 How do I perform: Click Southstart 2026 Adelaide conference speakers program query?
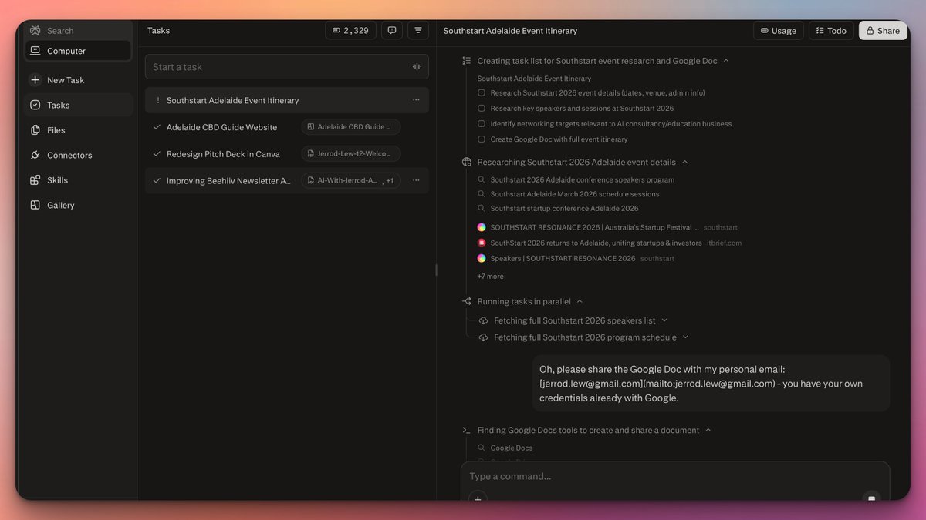(582, 179)
